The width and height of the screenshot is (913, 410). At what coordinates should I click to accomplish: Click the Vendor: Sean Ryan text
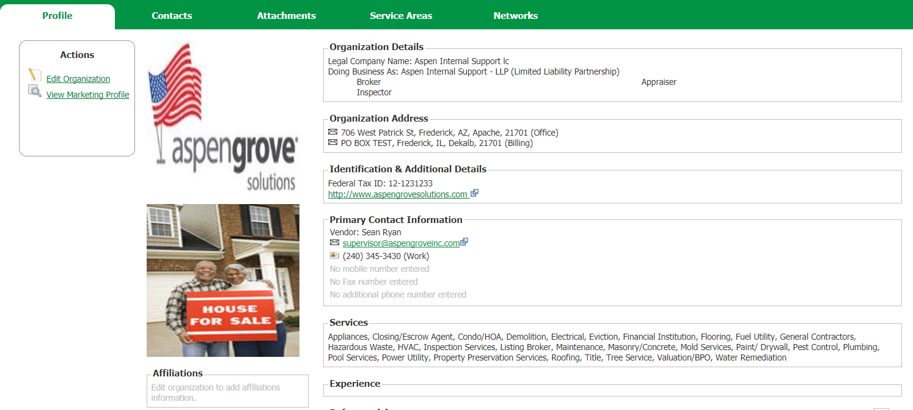365,232
